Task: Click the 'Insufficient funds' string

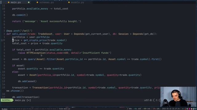Action: click(95, 53)
